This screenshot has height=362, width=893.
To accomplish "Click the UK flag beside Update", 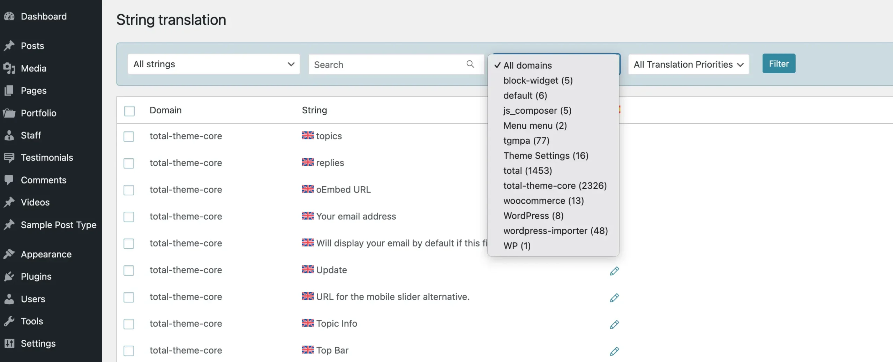I will click(x=308, y=269).
